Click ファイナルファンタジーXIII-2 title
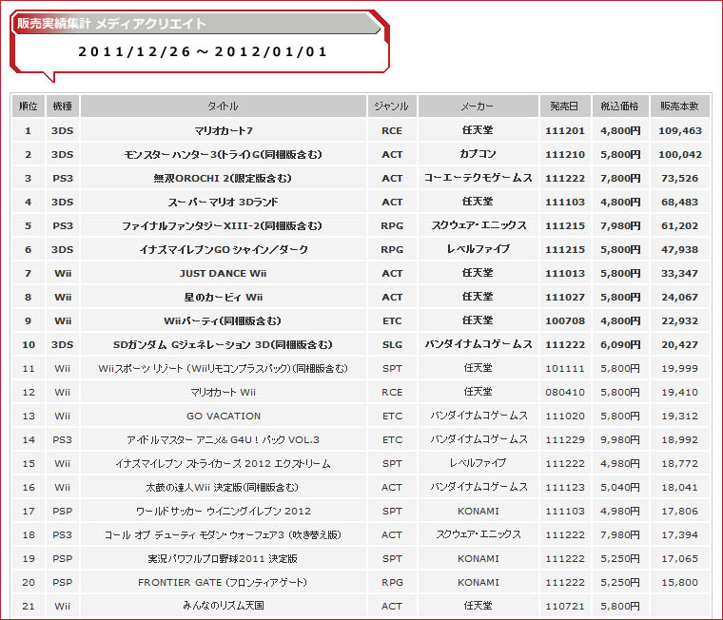 point(224,226)
